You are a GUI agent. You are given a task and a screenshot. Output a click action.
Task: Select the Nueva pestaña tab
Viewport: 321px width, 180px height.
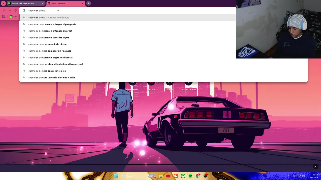pyautogui.click(x=66, y=3)
